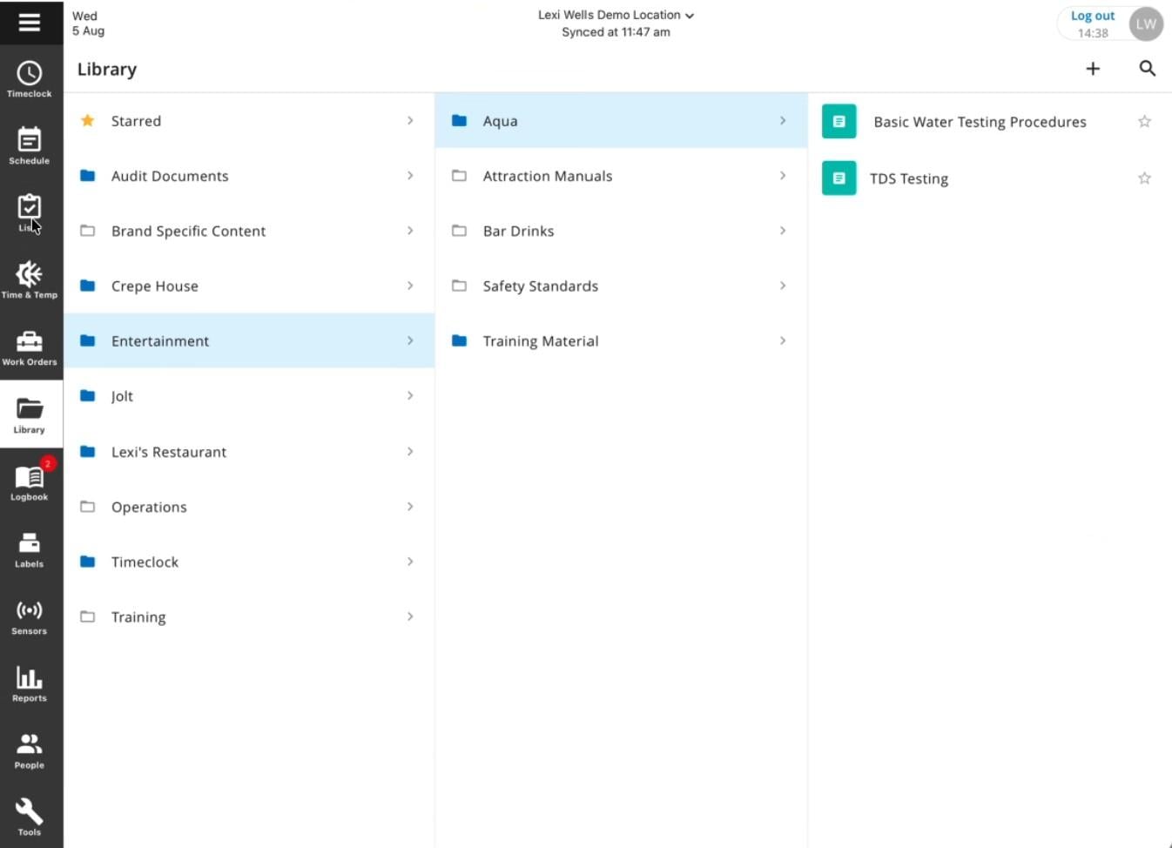Click the Synced at 11:47 am status
Viewport: 1172px width, 848px height.
coord(616,32)
